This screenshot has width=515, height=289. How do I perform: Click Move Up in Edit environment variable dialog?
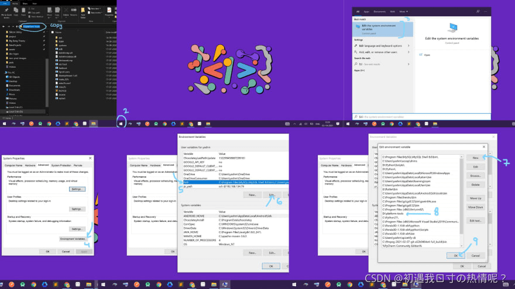(475, 199)
